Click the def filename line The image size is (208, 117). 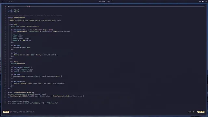(x=16, y=46)
